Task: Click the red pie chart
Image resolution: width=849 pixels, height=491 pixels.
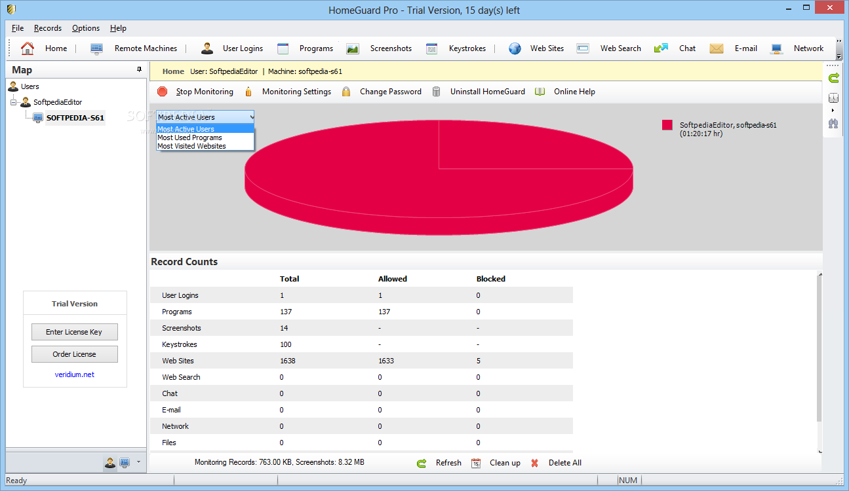Action: [x=439, y=177]
